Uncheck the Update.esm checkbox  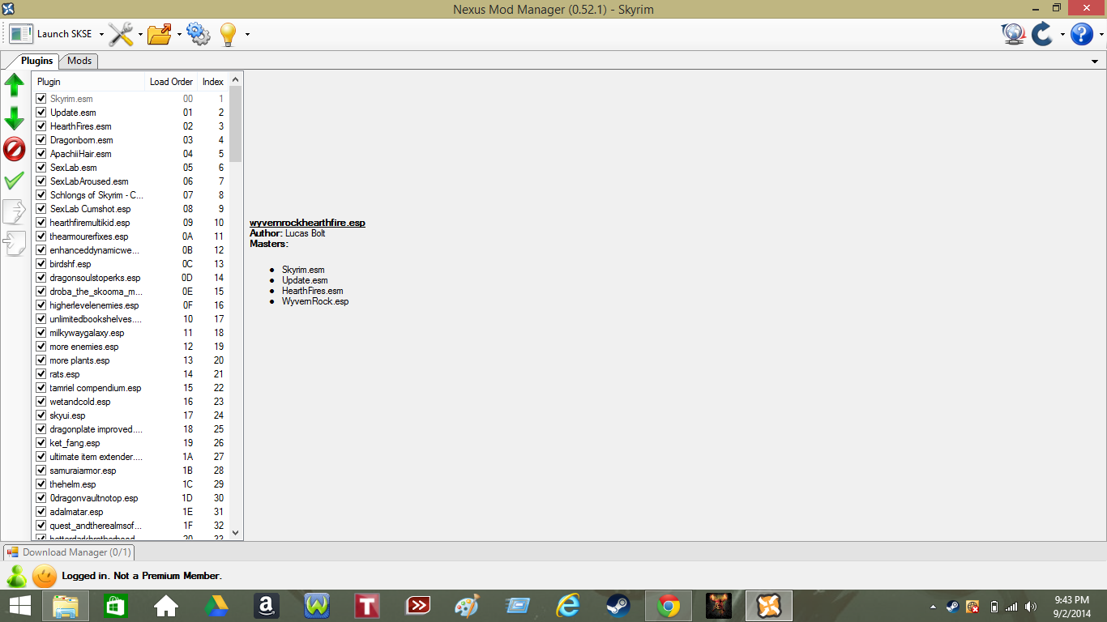coord(41,113)
